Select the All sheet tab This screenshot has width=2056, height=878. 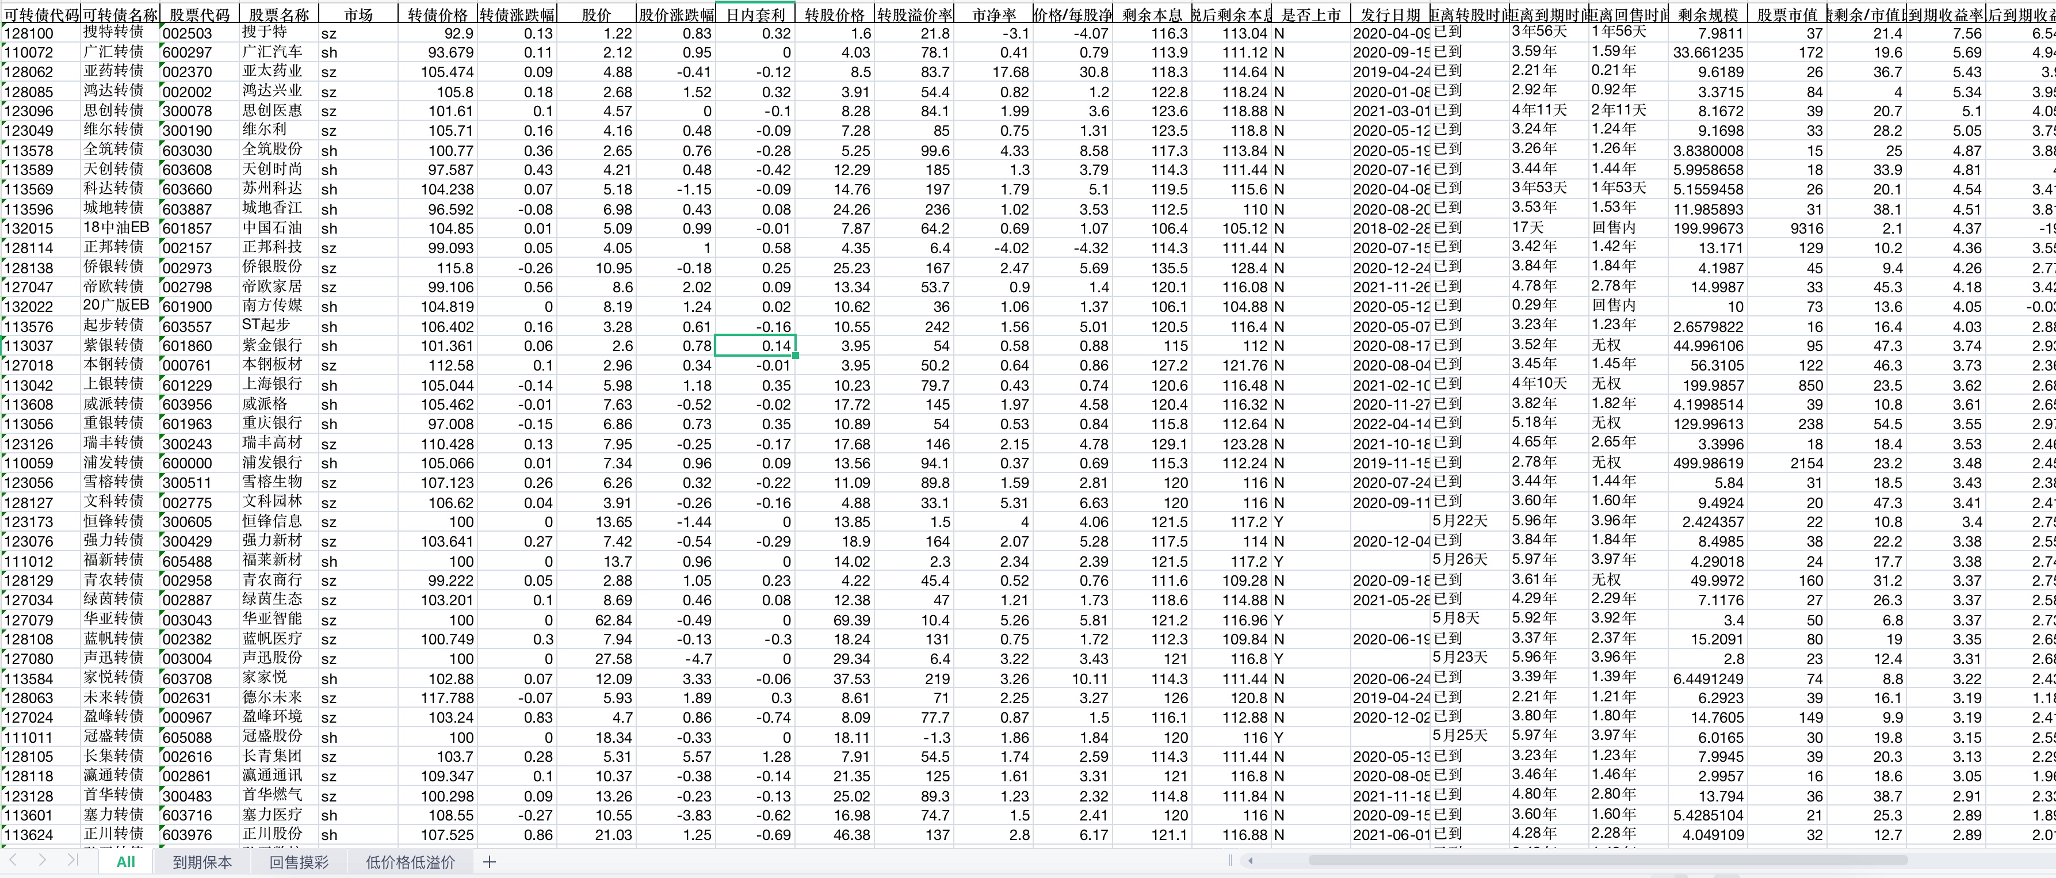(x=125, y=862)
